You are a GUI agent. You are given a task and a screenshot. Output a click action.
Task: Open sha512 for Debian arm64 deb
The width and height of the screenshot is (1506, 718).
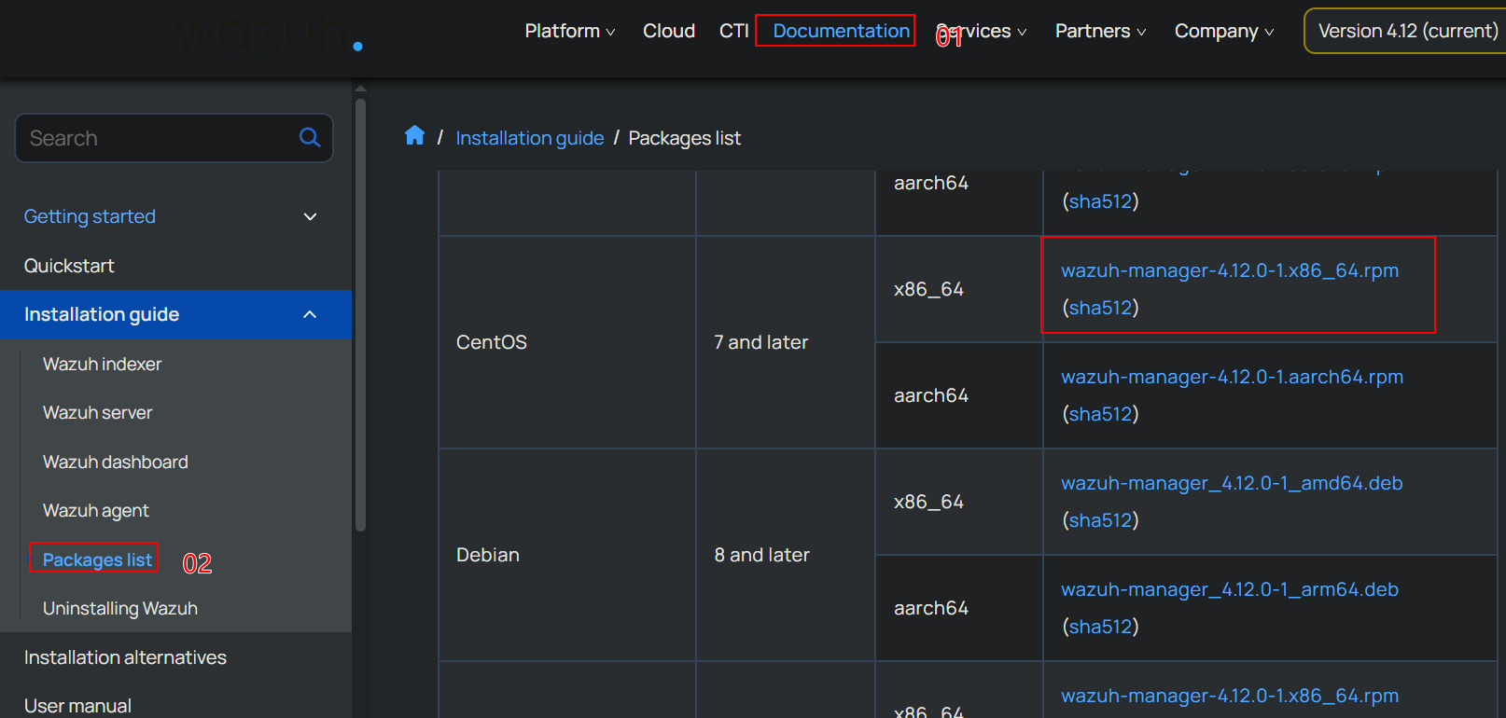(x=1101, y=627)
